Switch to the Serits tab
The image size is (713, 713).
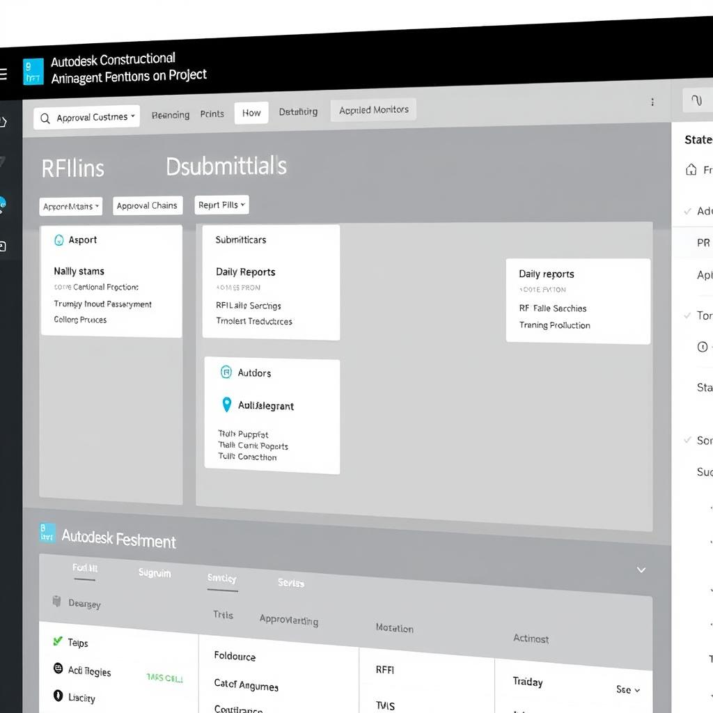pyautogui.click(x=291, y=583)
